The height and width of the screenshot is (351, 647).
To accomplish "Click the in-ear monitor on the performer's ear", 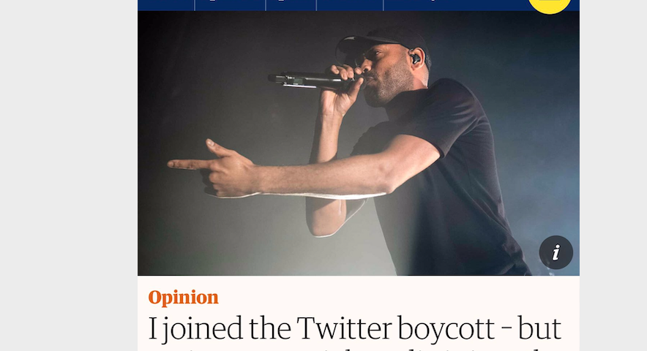I will click(x=414, y=58).
